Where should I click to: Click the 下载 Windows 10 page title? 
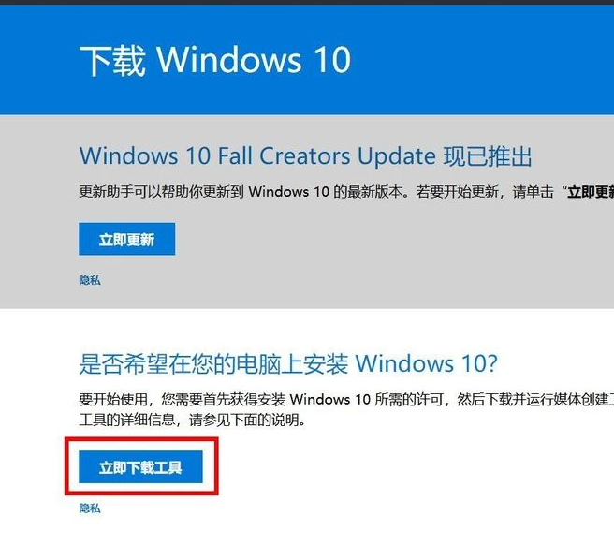[215, 60]
